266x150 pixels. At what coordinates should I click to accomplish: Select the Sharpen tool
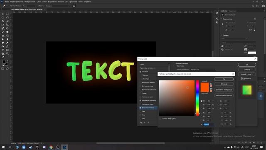point(7,39)
